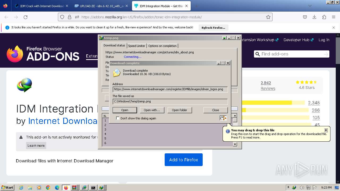
Task: Click the 266 four-star rating count
Action: (316, 110)
